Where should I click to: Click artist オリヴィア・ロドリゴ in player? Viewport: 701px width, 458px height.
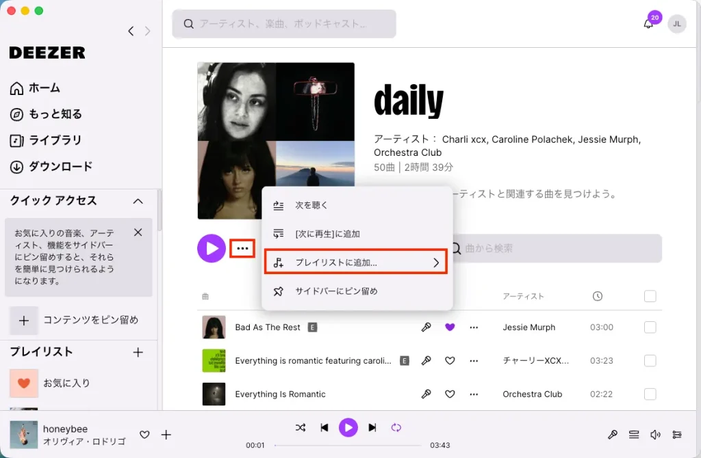pos(84,442)
